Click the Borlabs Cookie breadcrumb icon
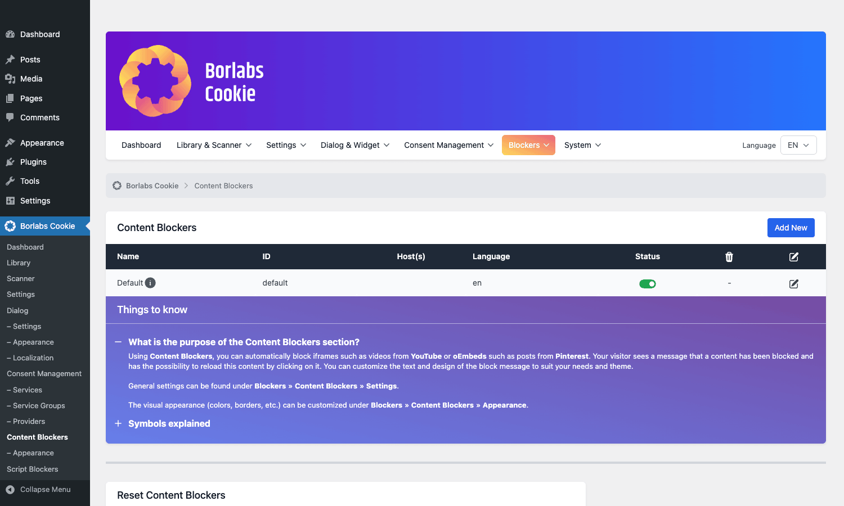Screen dimensions: 844x506 [117, 186]
